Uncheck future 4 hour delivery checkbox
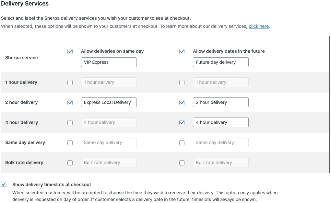This screenshot has width=331, height=203. tap(182, 123)
